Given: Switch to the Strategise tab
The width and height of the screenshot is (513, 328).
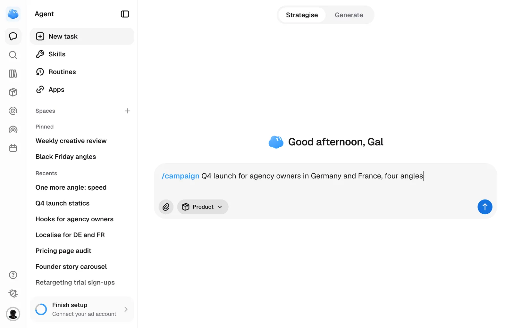Looking at the screenshot, I should point(302,15).
